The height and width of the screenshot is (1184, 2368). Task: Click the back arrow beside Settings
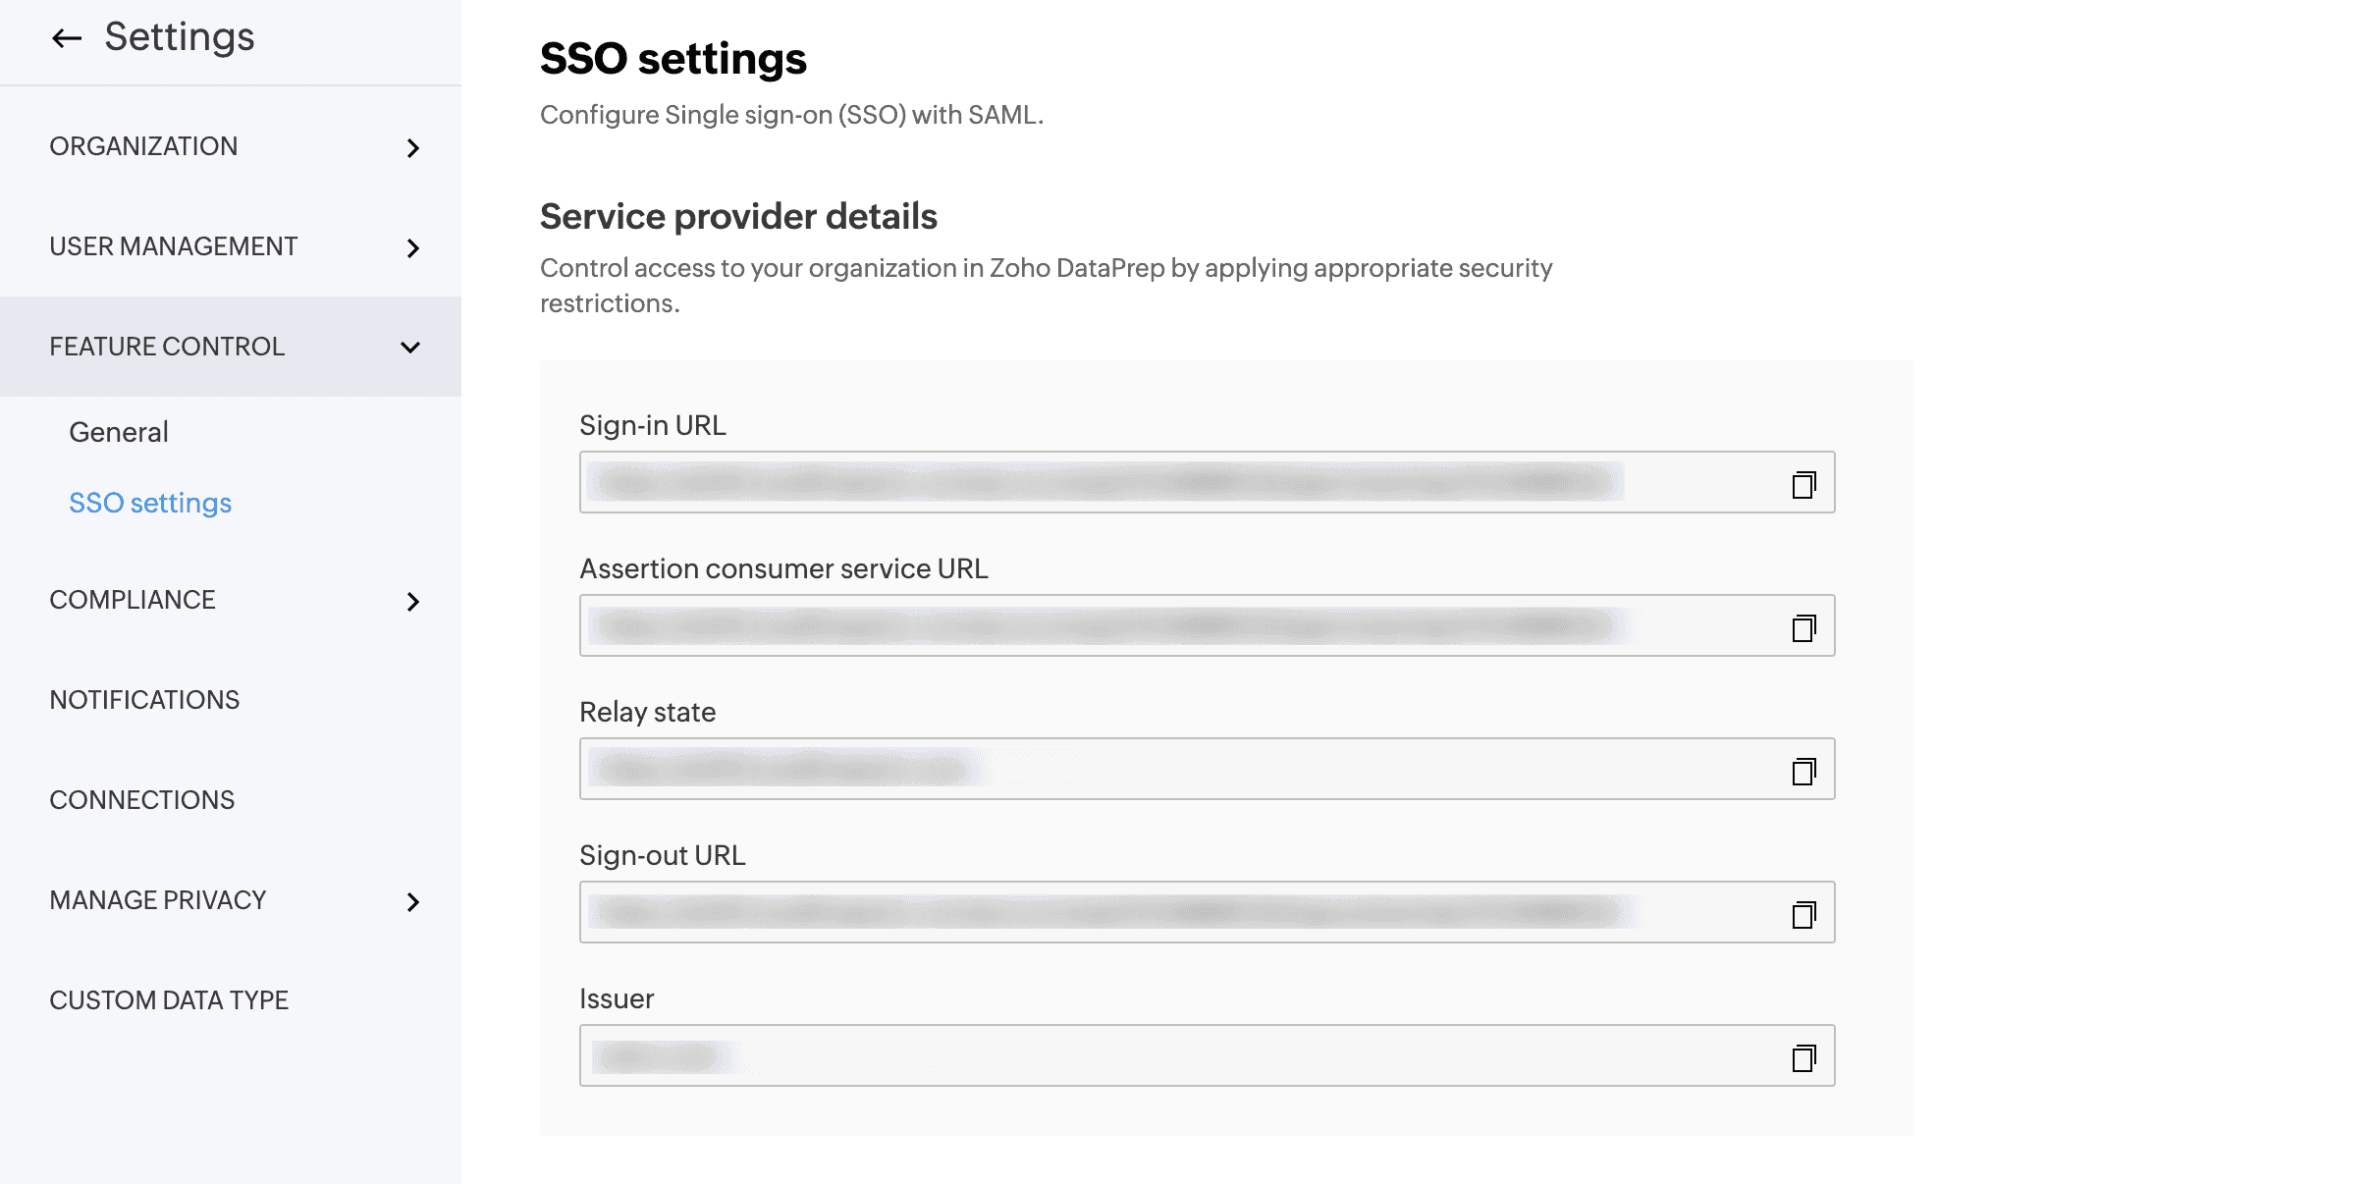(x=66, y=38)
